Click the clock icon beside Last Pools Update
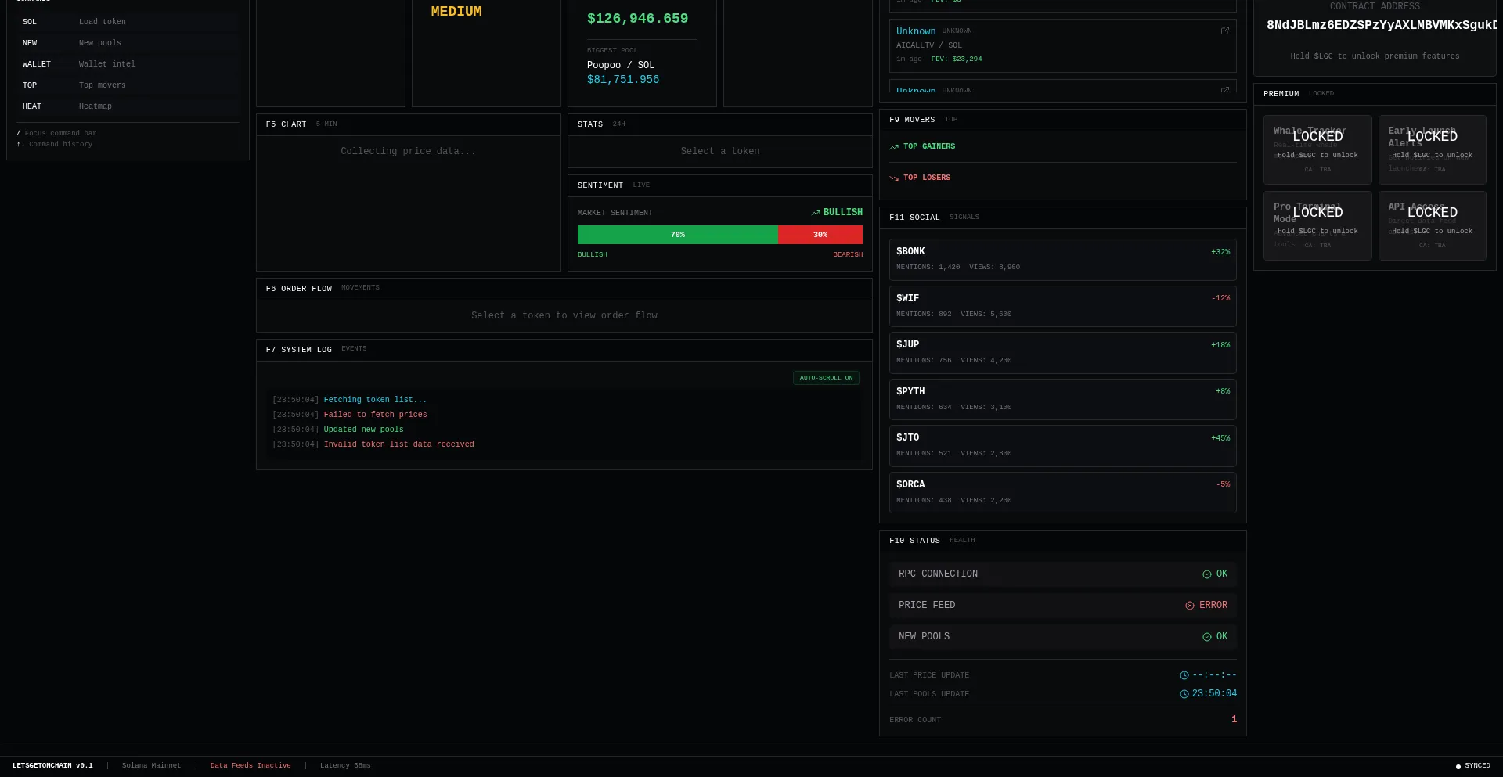This screenshot has width=1503, height=777. pyautogui.click(x=1183, y=694)
